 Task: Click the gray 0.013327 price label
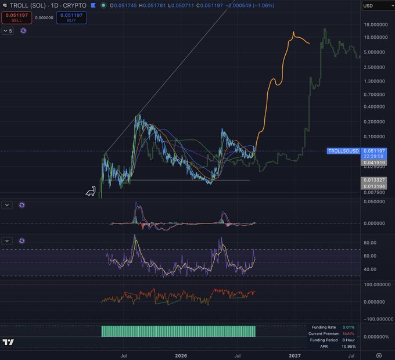point(374,180)
